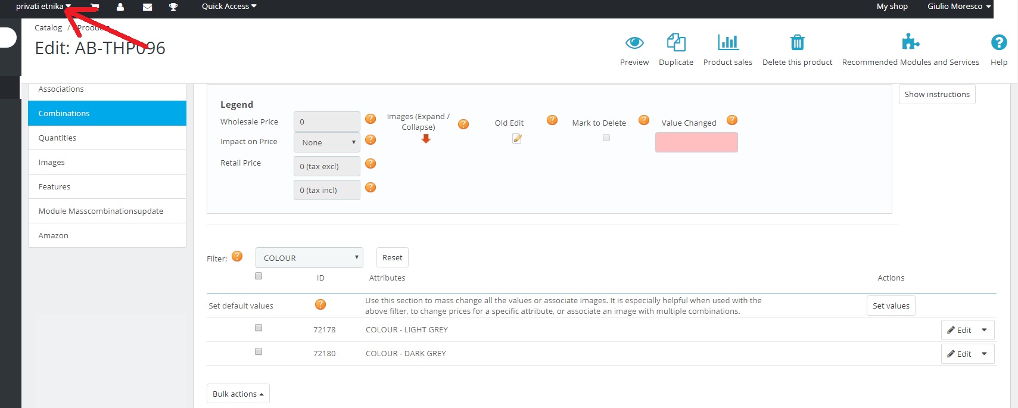
Task: Open Giulio Moresco user menu
Action: click(959, 7)
